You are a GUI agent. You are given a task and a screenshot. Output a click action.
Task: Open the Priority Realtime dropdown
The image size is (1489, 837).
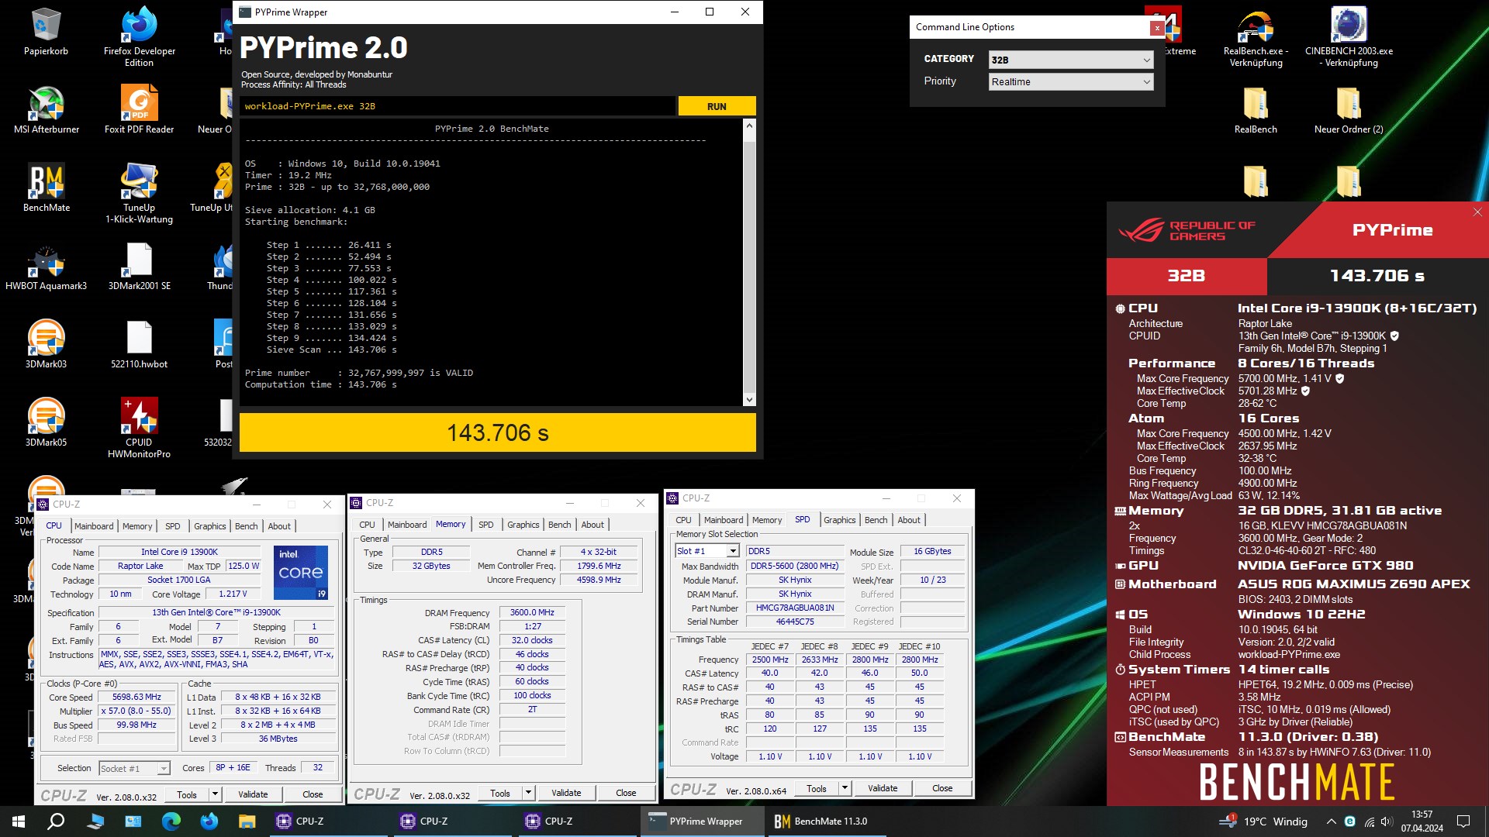1071,81
